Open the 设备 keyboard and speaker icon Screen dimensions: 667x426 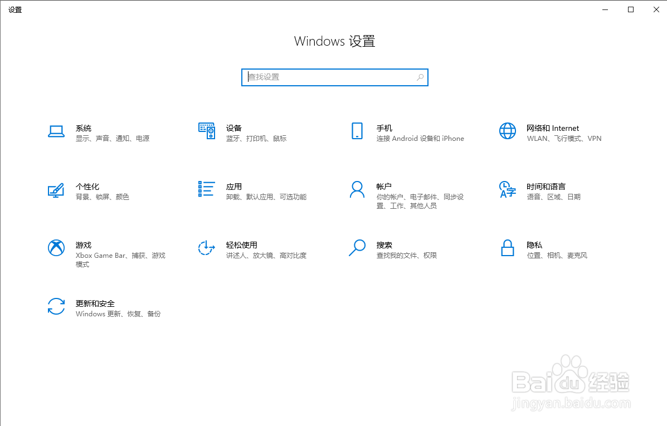(x=207, y=131)
